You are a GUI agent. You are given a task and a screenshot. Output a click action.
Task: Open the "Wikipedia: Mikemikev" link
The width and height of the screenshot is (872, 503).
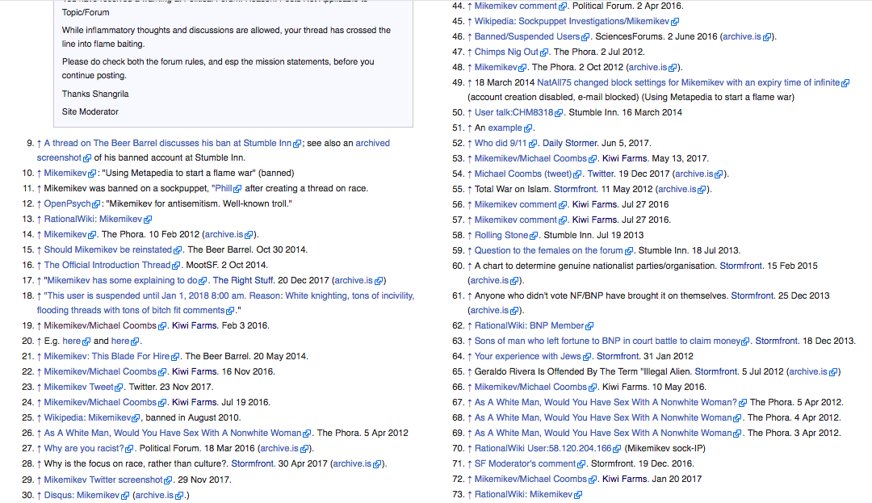pos(87,418)
